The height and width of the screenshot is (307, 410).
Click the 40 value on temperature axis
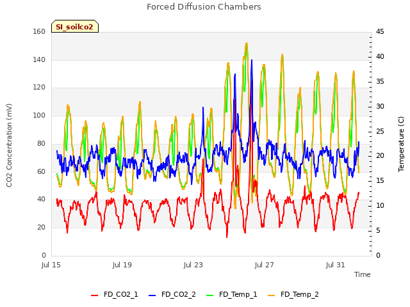[x=380, y=57]
